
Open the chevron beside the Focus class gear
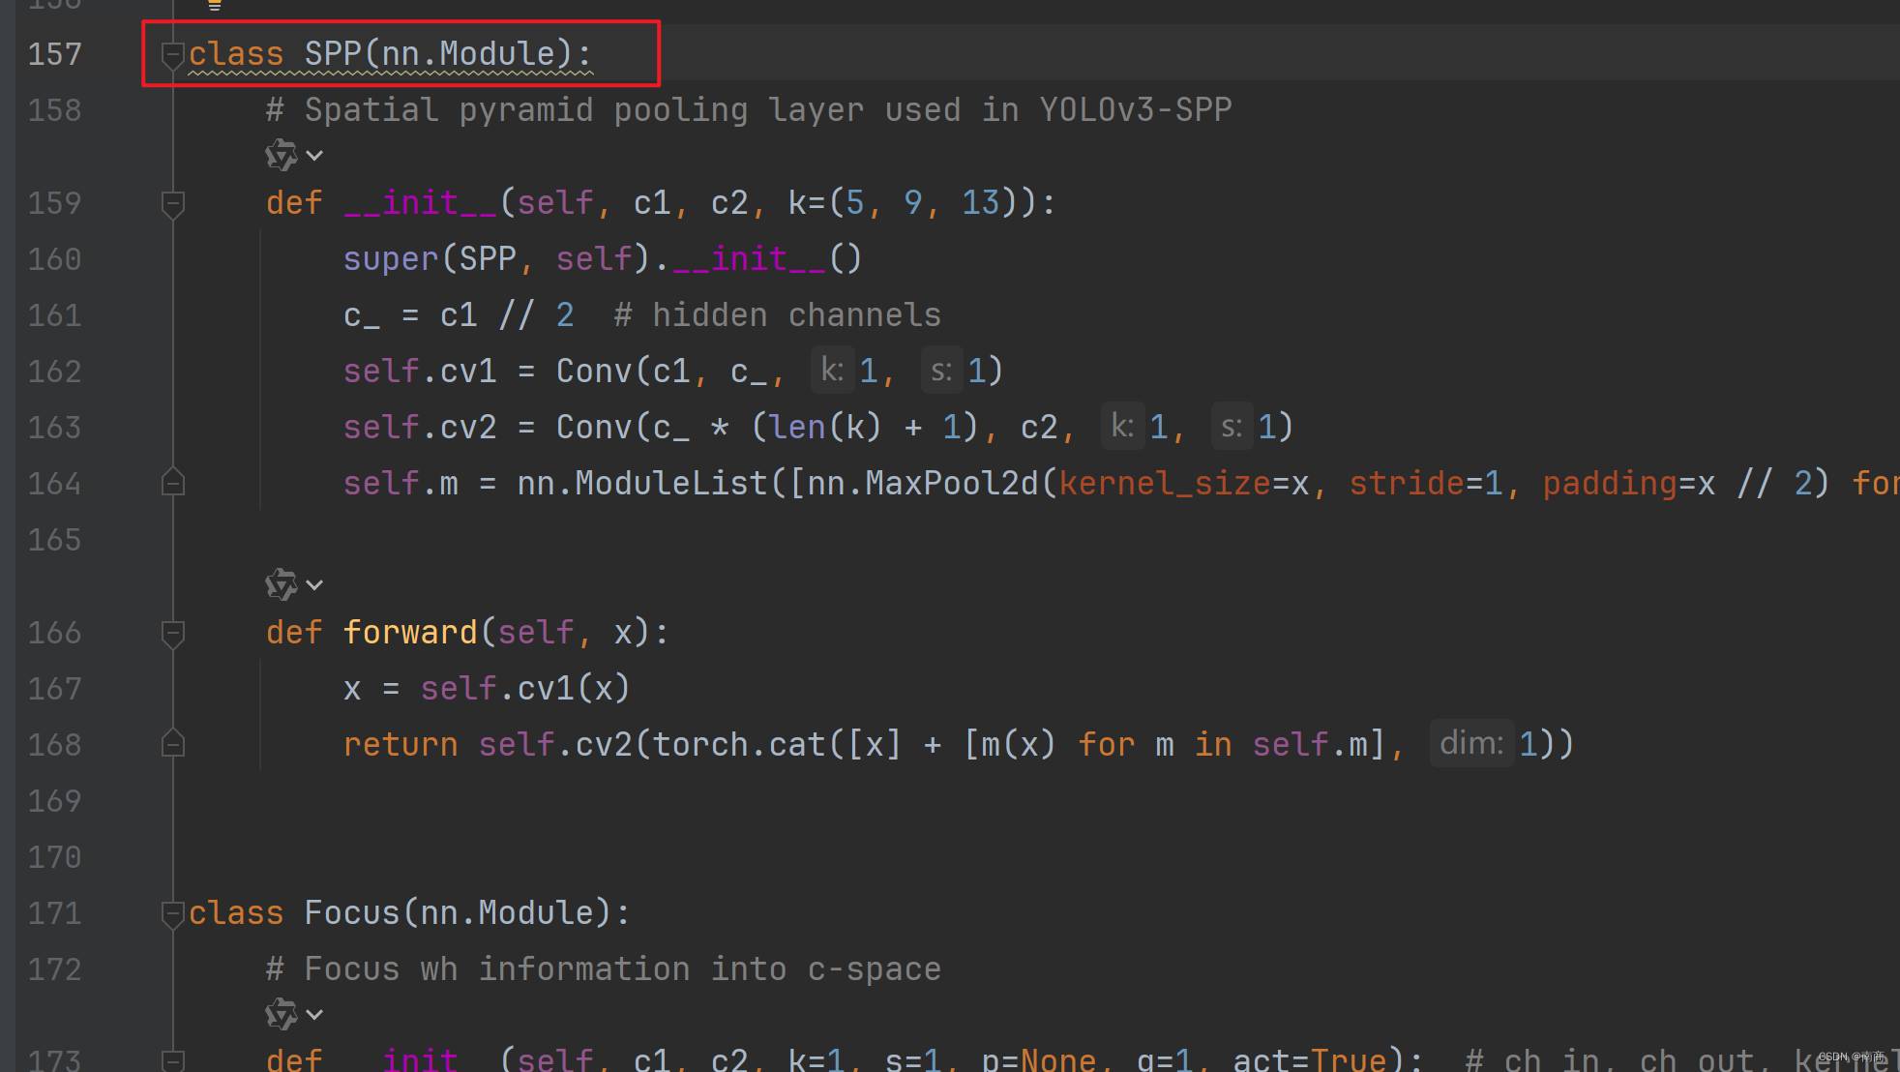(x=314, y=1013)
